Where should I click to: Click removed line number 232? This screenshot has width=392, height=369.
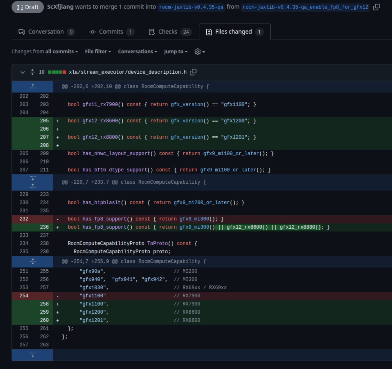[24, 219]
